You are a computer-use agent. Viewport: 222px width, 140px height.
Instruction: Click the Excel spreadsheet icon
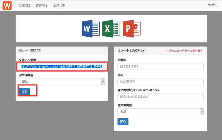pos(111,29)
